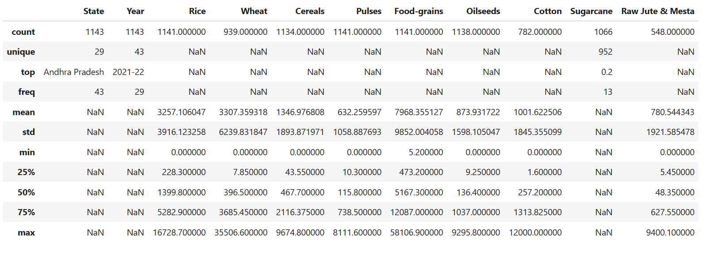This screenshot has width=719, height=258.
Task: Click the Wheat column header
Action: [254, 11]
